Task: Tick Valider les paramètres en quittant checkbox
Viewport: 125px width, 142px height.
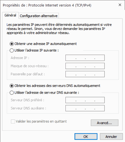Action: [13, 121]
